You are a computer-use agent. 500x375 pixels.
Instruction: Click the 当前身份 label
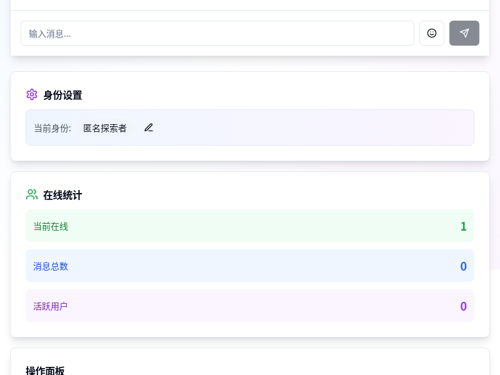point(52,128)
